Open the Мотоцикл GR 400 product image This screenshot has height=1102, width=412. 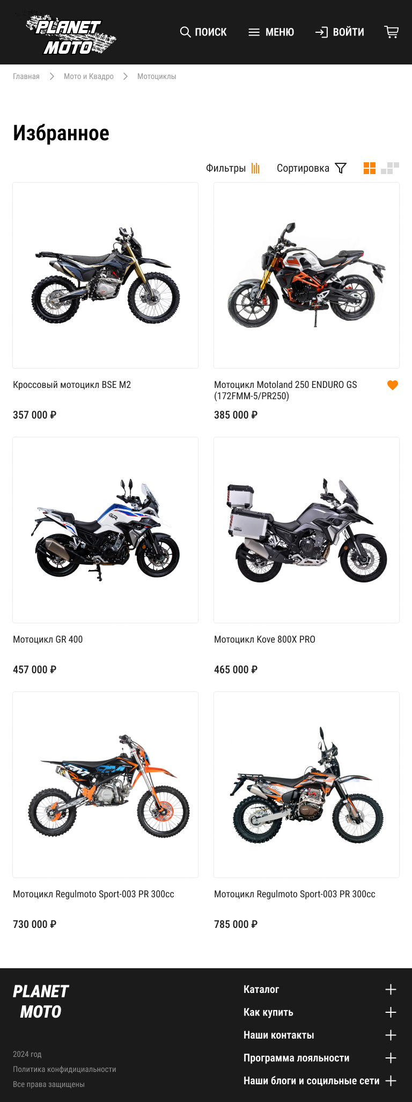[x=106, y=530]
